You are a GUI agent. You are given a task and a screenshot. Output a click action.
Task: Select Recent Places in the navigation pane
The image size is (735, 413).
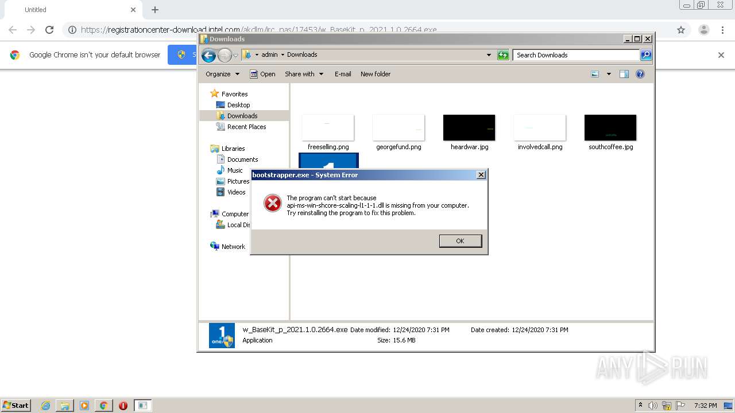pos(241,127)
